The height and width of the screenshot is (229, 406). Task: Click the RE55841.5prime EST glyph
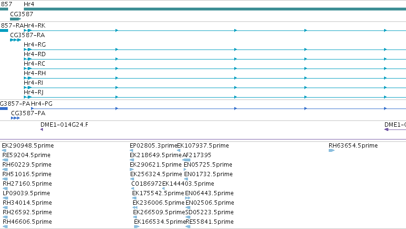(x=188, y=227)
